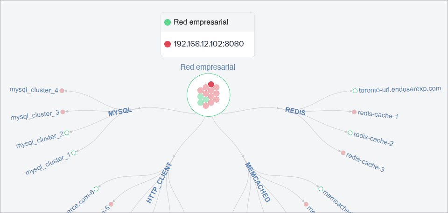Click the redis-cache-2 node circle
This screenshot has height=213, width=448.
coord(350,133)
